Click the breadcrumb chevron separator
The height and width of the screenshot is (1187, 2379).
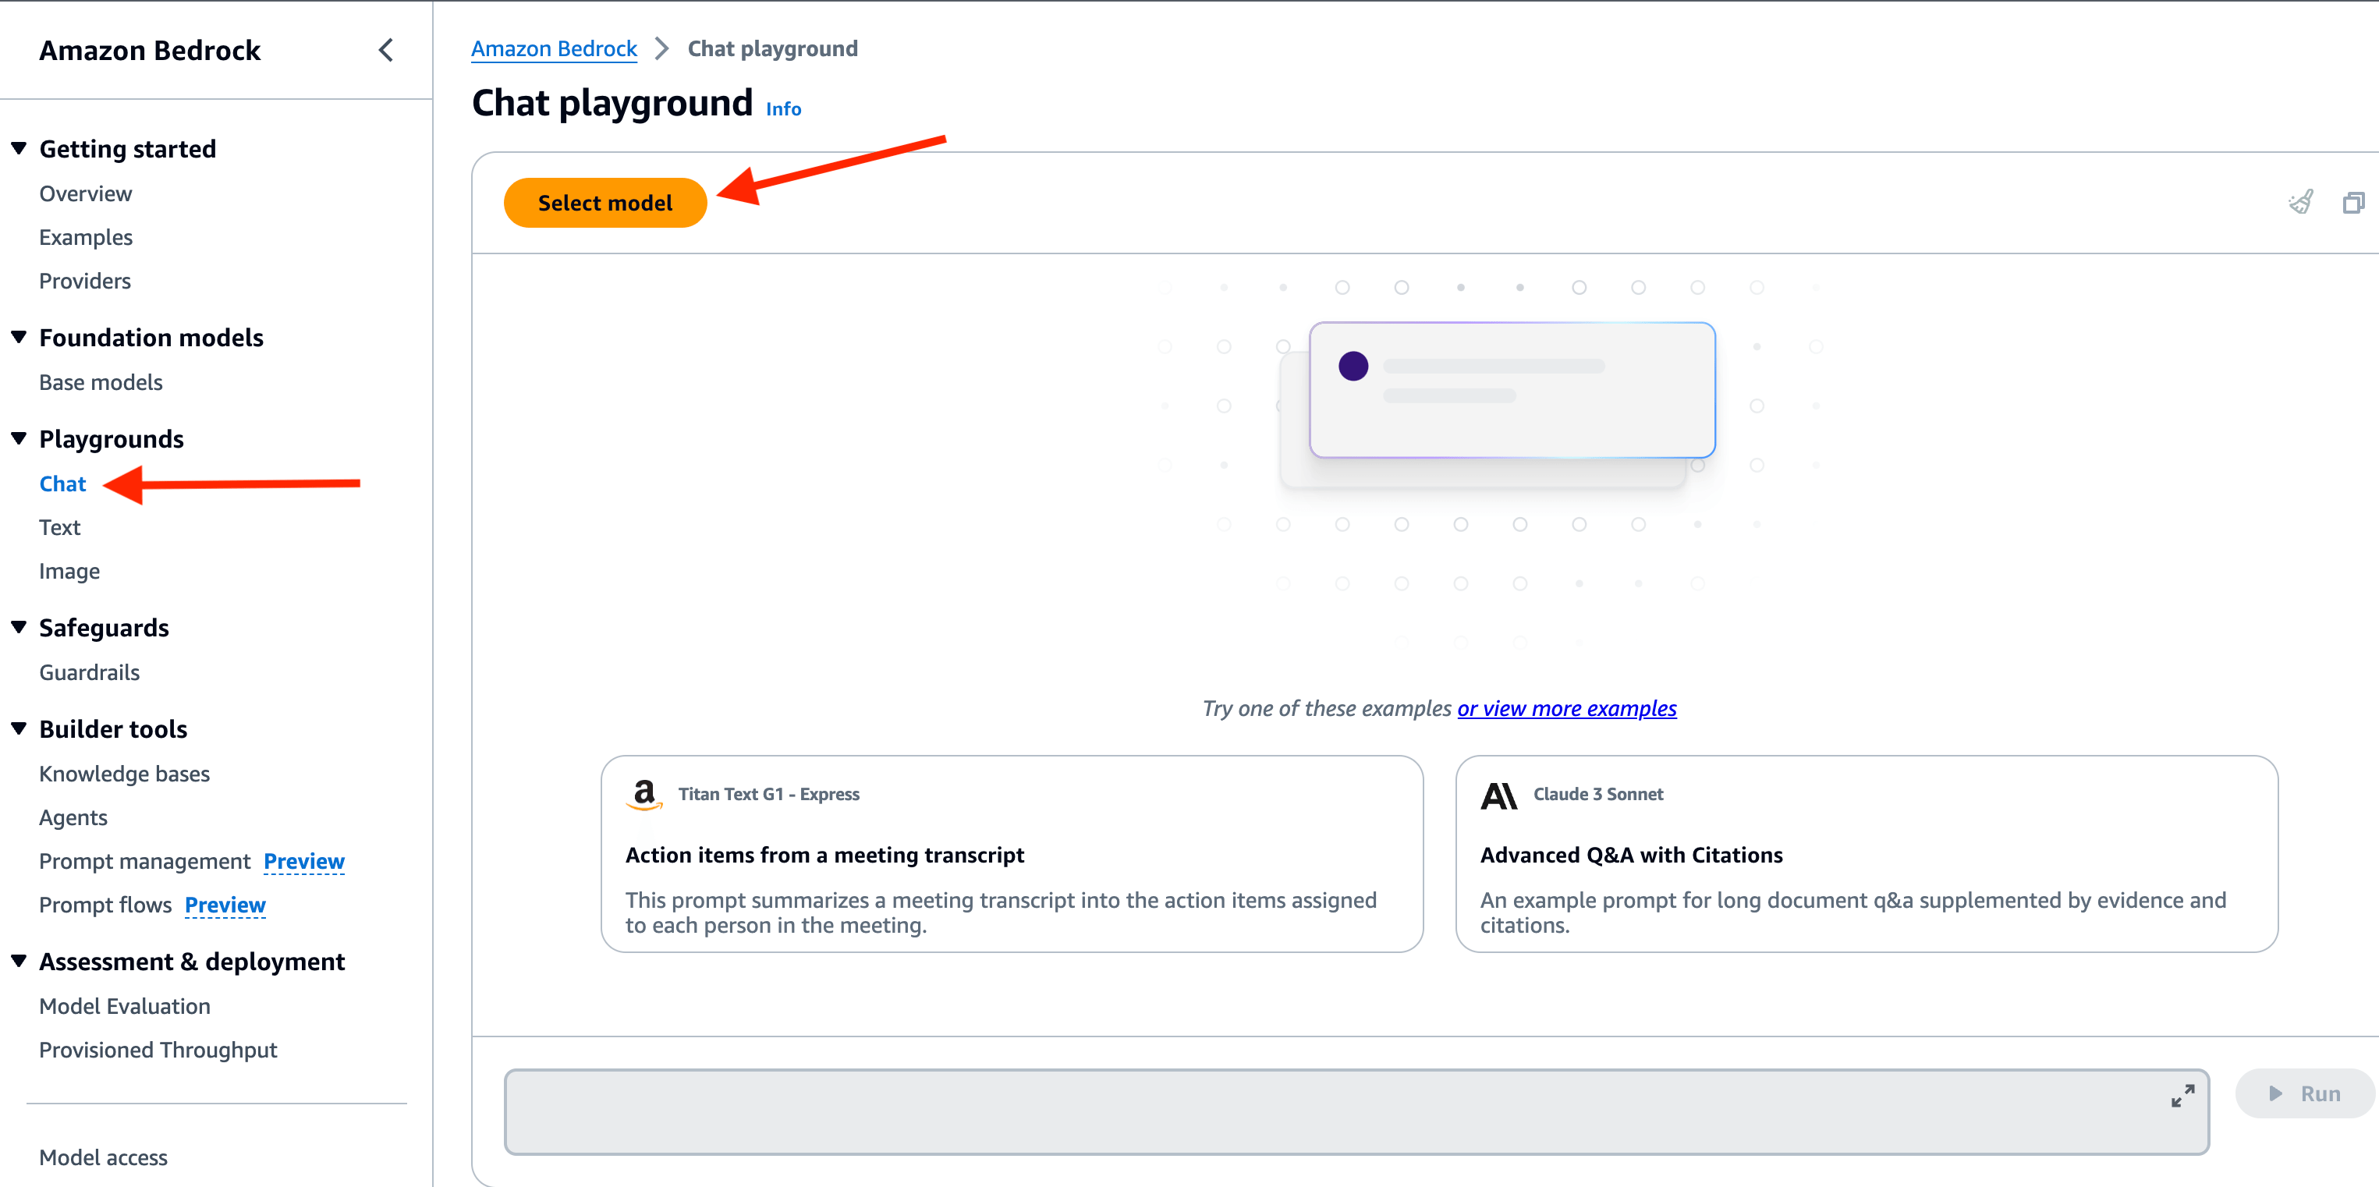[x=661, y=49]
